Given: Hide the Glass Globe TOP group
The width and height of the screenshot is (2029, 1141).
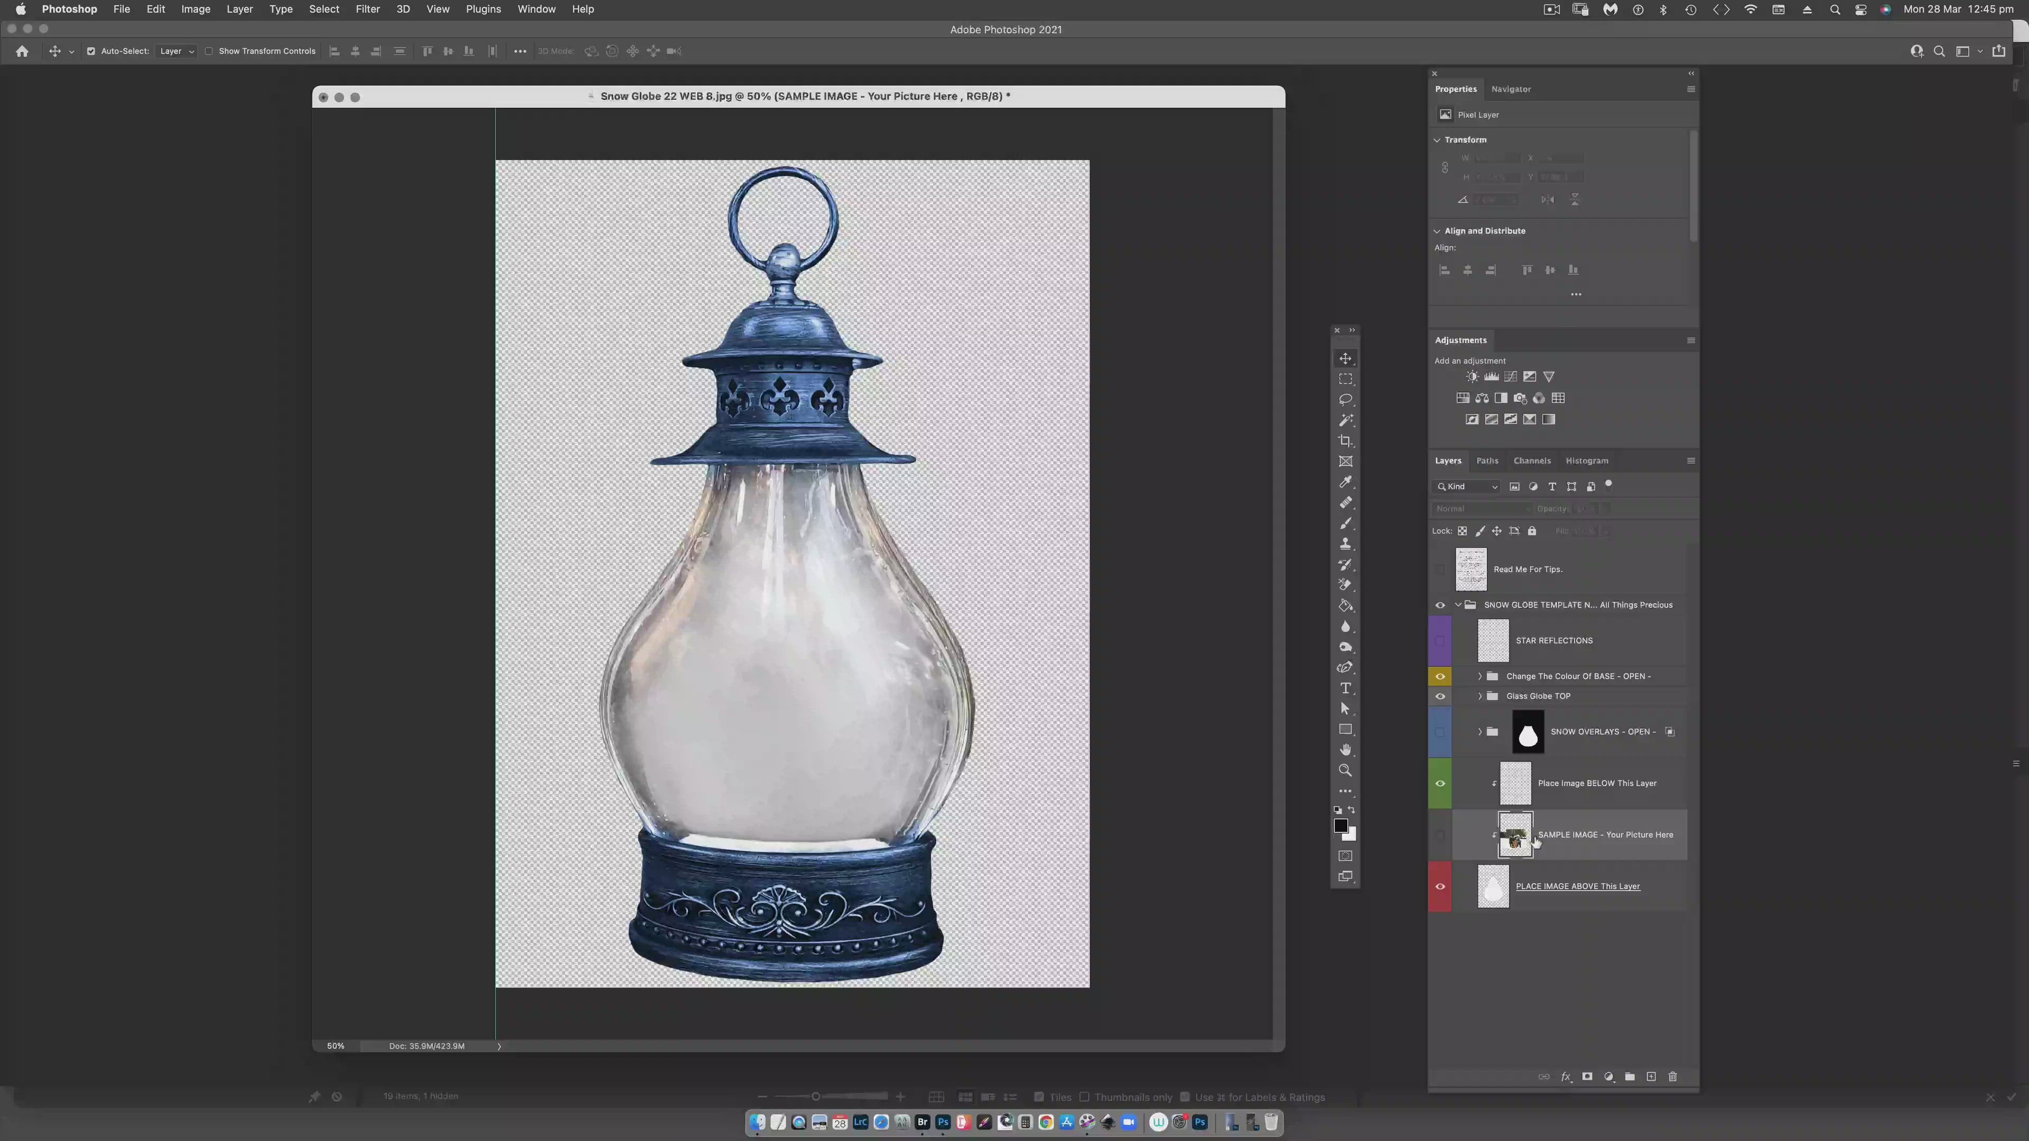Looking at the screenshot, I should 1440,696.
